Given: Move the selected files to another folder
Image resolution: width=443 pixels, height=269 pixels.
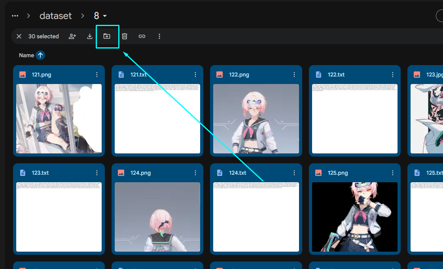Looking at the screenshot, I should coord(107,36).
